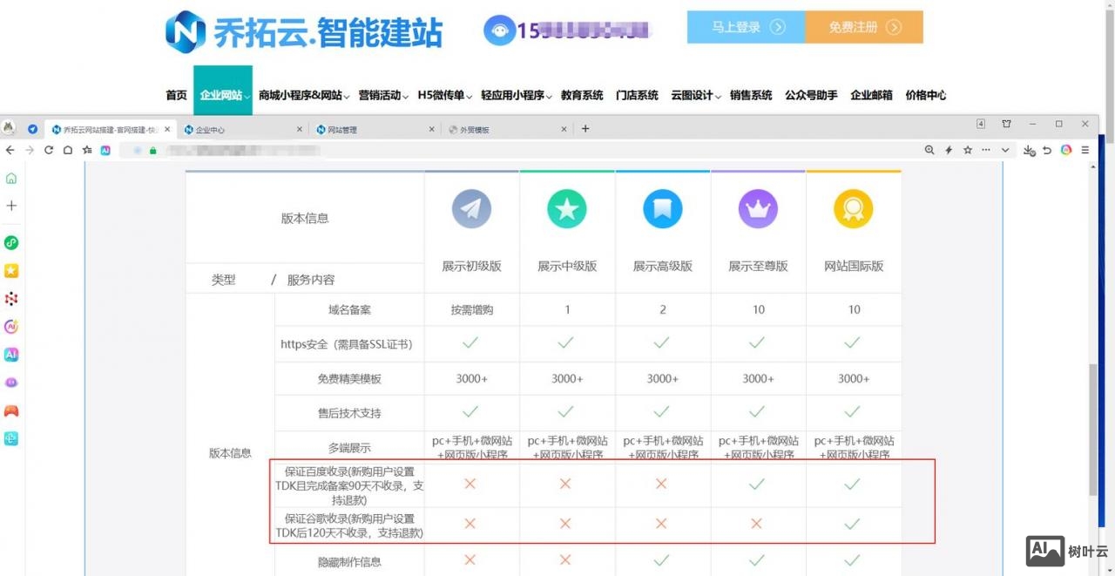Bookmark this page with the star icon
The width and height of the screenshot is (1115, 576).
point(968,149)
